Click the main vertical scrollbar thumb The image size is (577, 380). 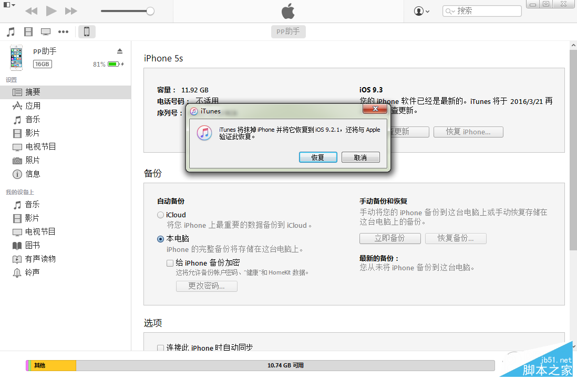pos(573,150)
